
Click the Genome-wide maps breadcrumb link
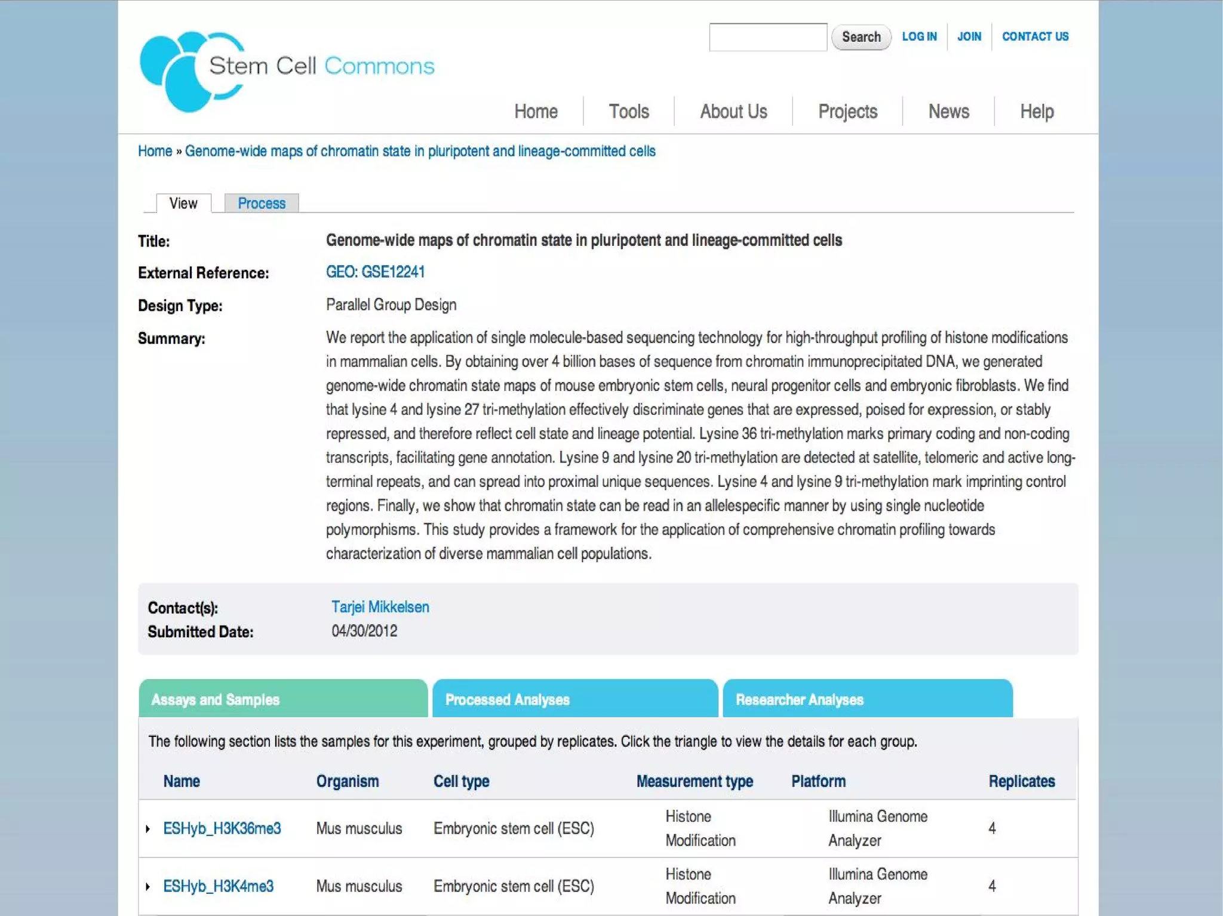[420, 151]
